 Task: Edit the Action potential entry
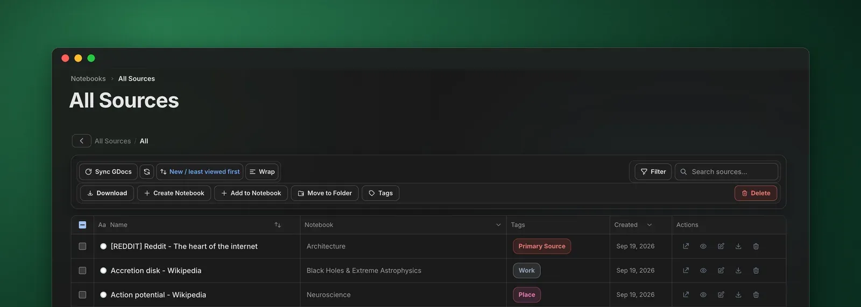pos(721,295)
